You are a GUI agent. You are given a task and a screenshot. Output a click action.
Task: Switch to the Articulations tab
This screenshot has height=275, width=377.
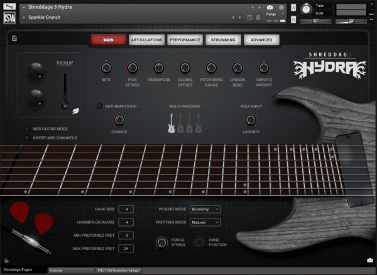pyautogui.click(x=146, y=40)
